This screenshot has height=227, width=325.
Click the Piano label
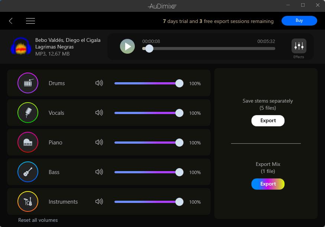coord(55,143)
